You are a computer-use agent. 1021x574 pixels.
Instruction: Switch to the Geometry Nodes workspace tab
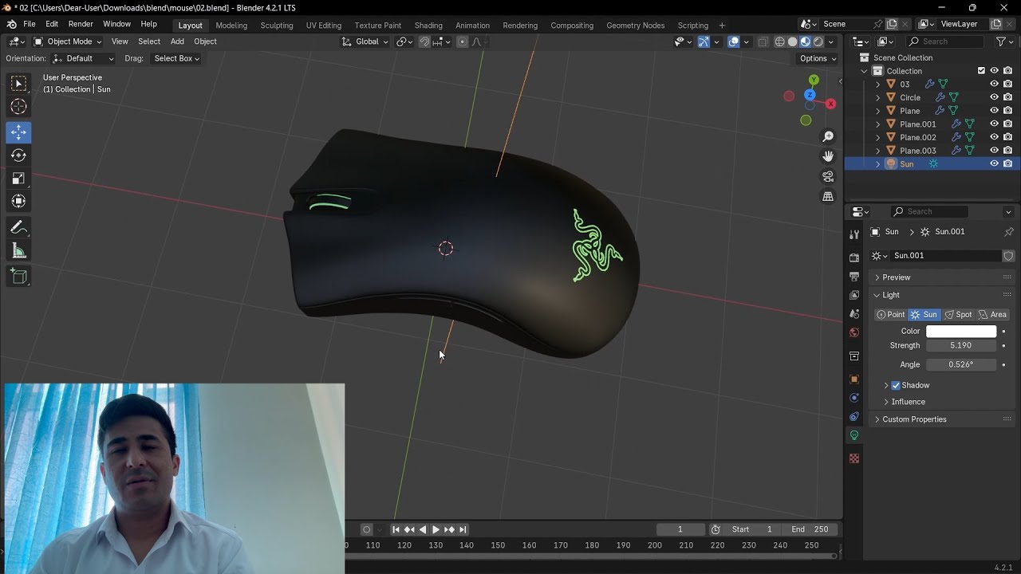[635, 26]
